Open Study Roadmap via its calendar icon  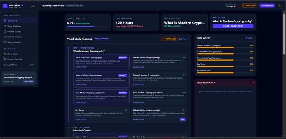pyautogui.click(x=5, y=26)
